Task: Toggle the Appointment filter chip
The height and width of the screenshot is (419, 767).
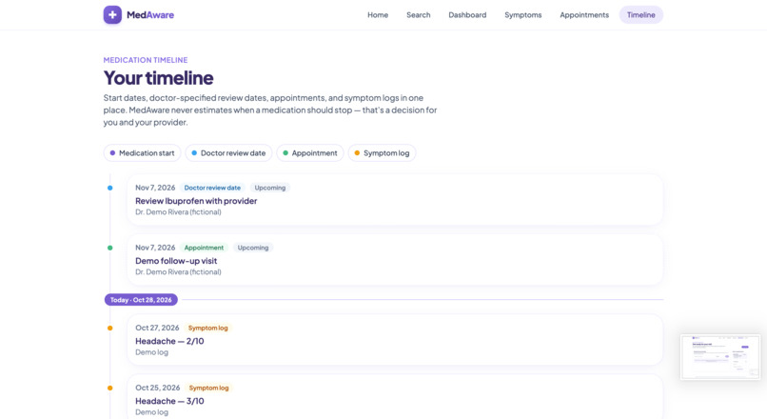Action: click(x=310, y=153)
